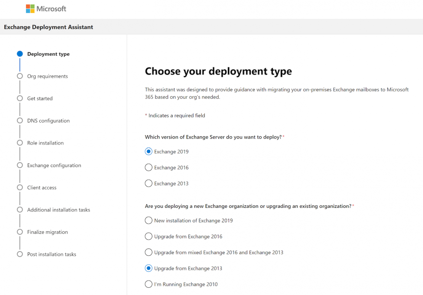Click the Org requirements step circle
The height and width of the screenshot is (295, 423).
coord(19,76)
